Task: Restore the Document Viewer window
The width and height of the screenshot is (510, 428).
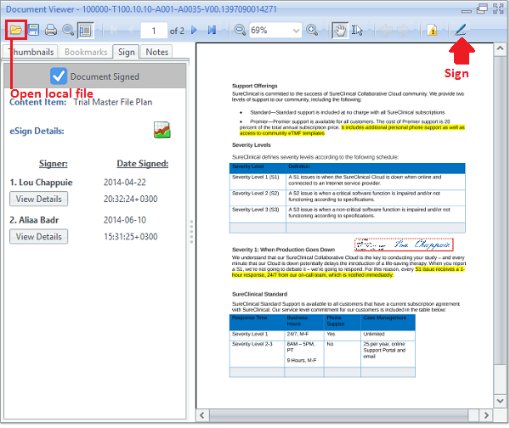Action: (482, 8)
